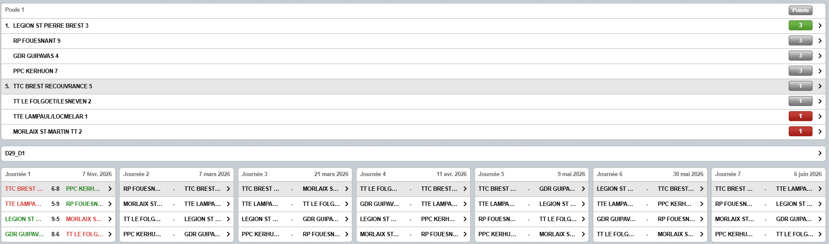Viewport: 829px width, 244px height.
Task: Open the MORLAIX ST-MARTIN TT 2 row chevron
Action: pyautogui.click(x=819, y=132)
